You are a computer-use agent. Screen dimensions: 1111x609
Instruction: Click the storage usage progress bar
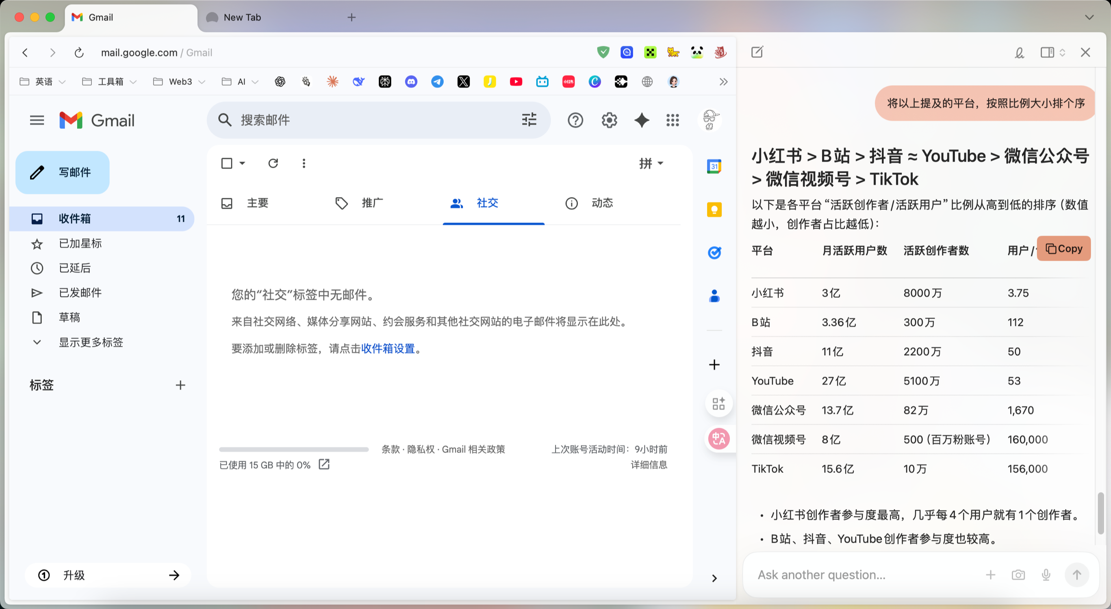(x=294, y=449)
